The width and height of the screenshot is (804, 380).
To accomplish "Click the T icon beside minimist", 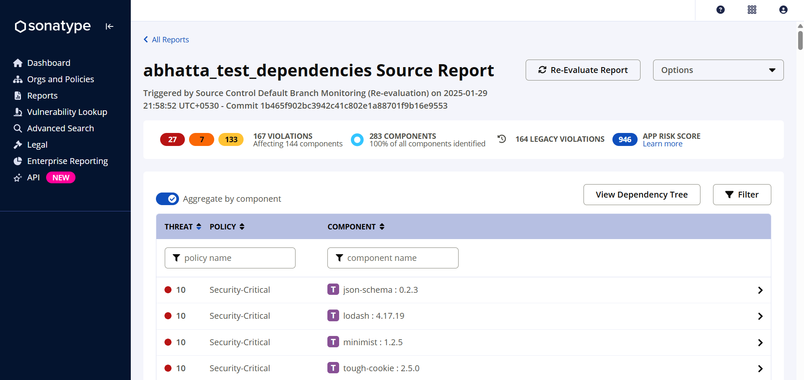I will click(x=333, y=342).
